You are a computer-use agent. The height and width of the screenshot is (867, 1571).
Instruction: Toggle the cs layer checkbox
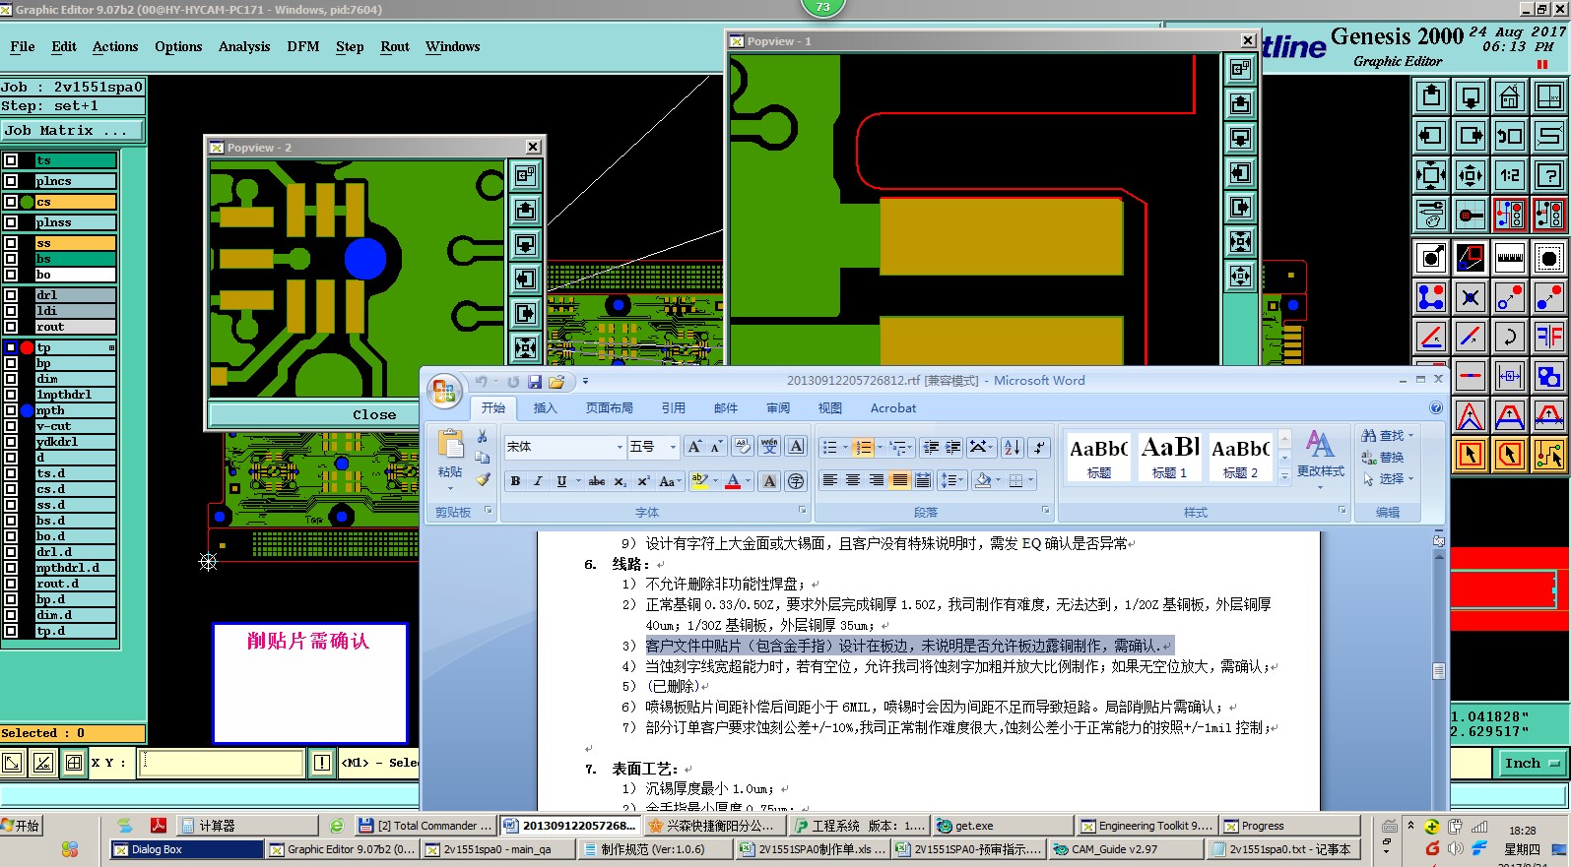tap(11, 202)
